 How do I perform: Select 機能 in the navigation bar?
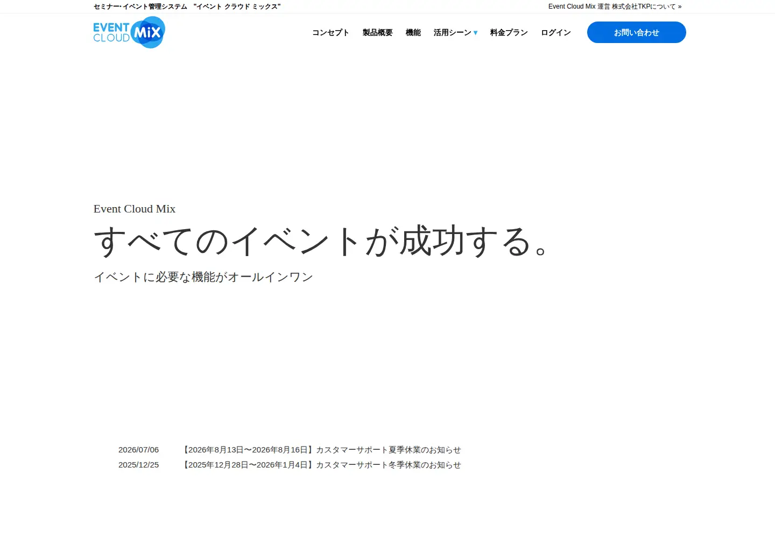coord(413,32)
